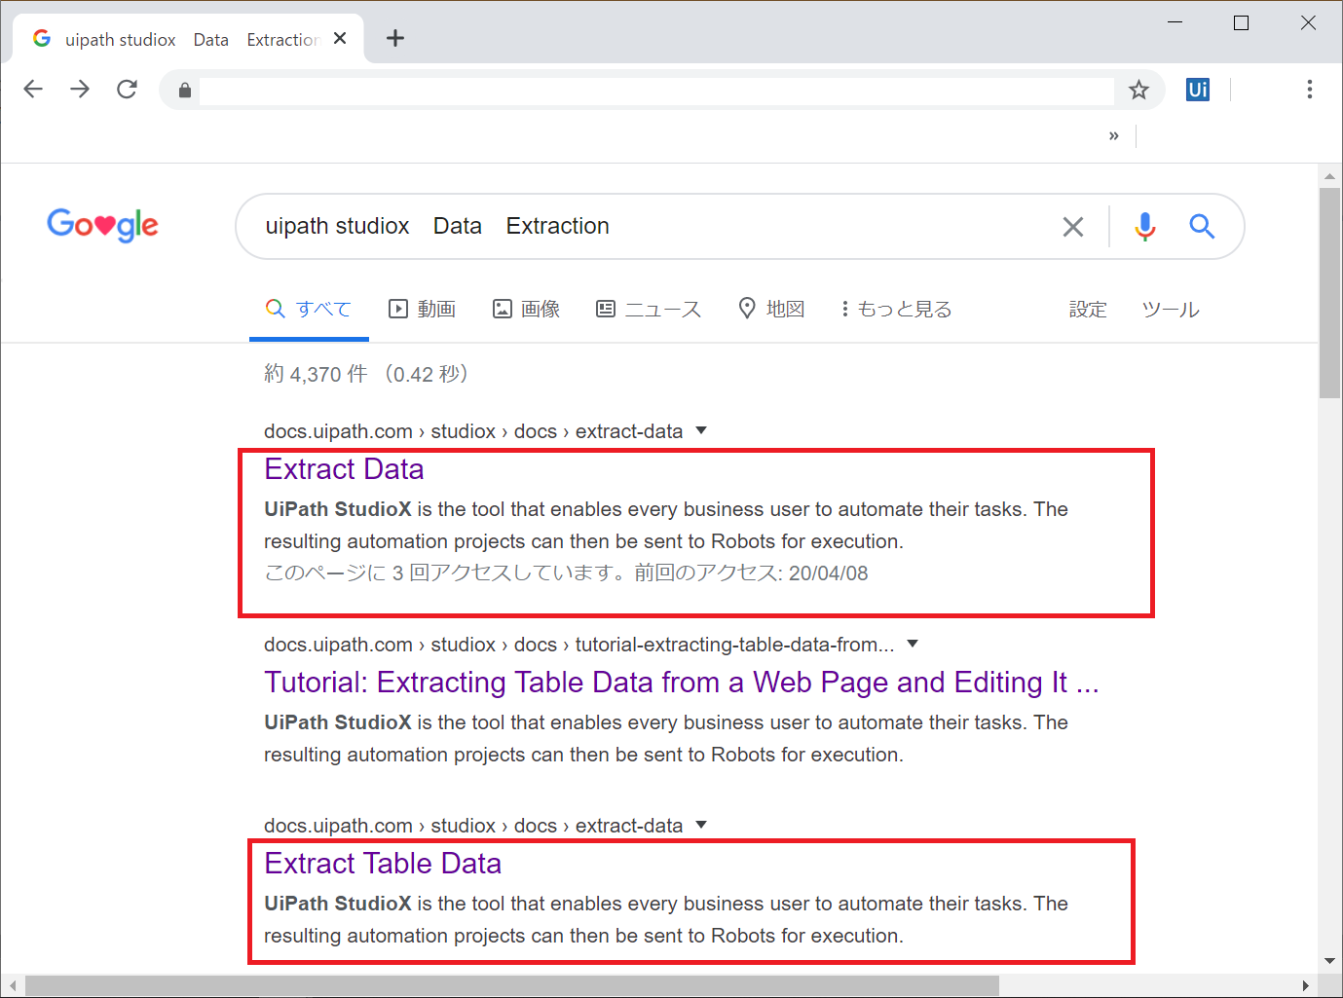Run search with the blue magnifier icon
Screen dimensions: 1343x998
pos(1202,226)
